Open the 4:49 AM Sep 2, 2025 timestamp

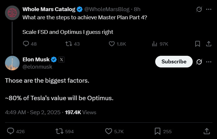[33, 112]
